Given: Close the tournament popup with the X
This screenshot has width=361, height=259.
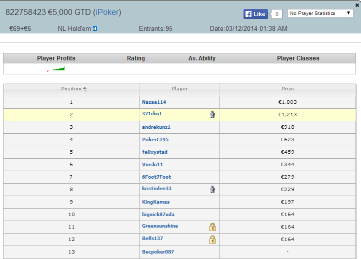Looking at the screenshot, I should click(357, 5).
